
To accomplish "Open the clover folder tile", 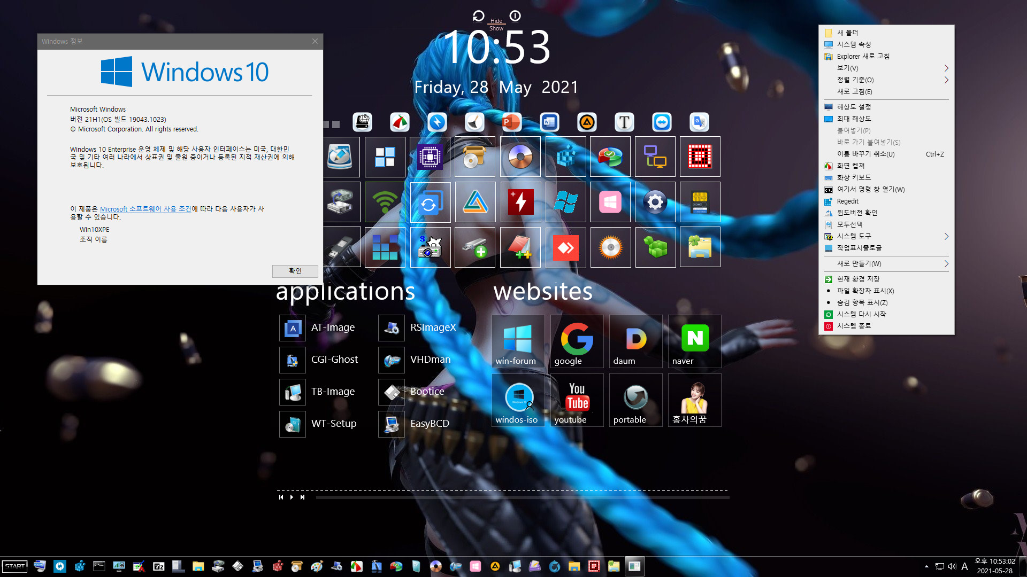I will 700,247.
